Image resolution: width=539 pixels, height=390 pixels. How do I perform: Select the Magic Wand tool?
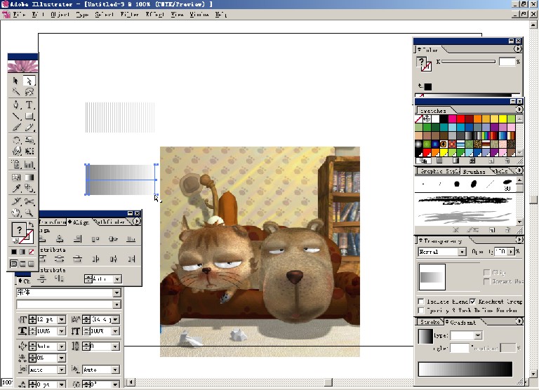pyautogui.click(x=16, y=92)
